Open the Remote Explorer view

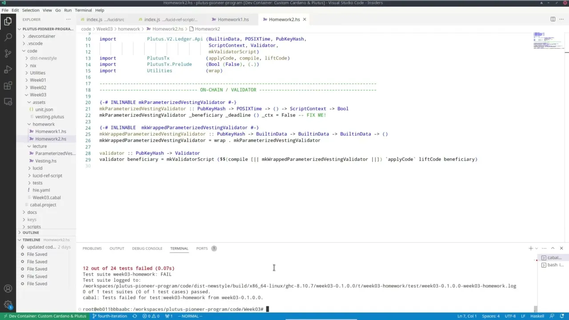[8, 101]
